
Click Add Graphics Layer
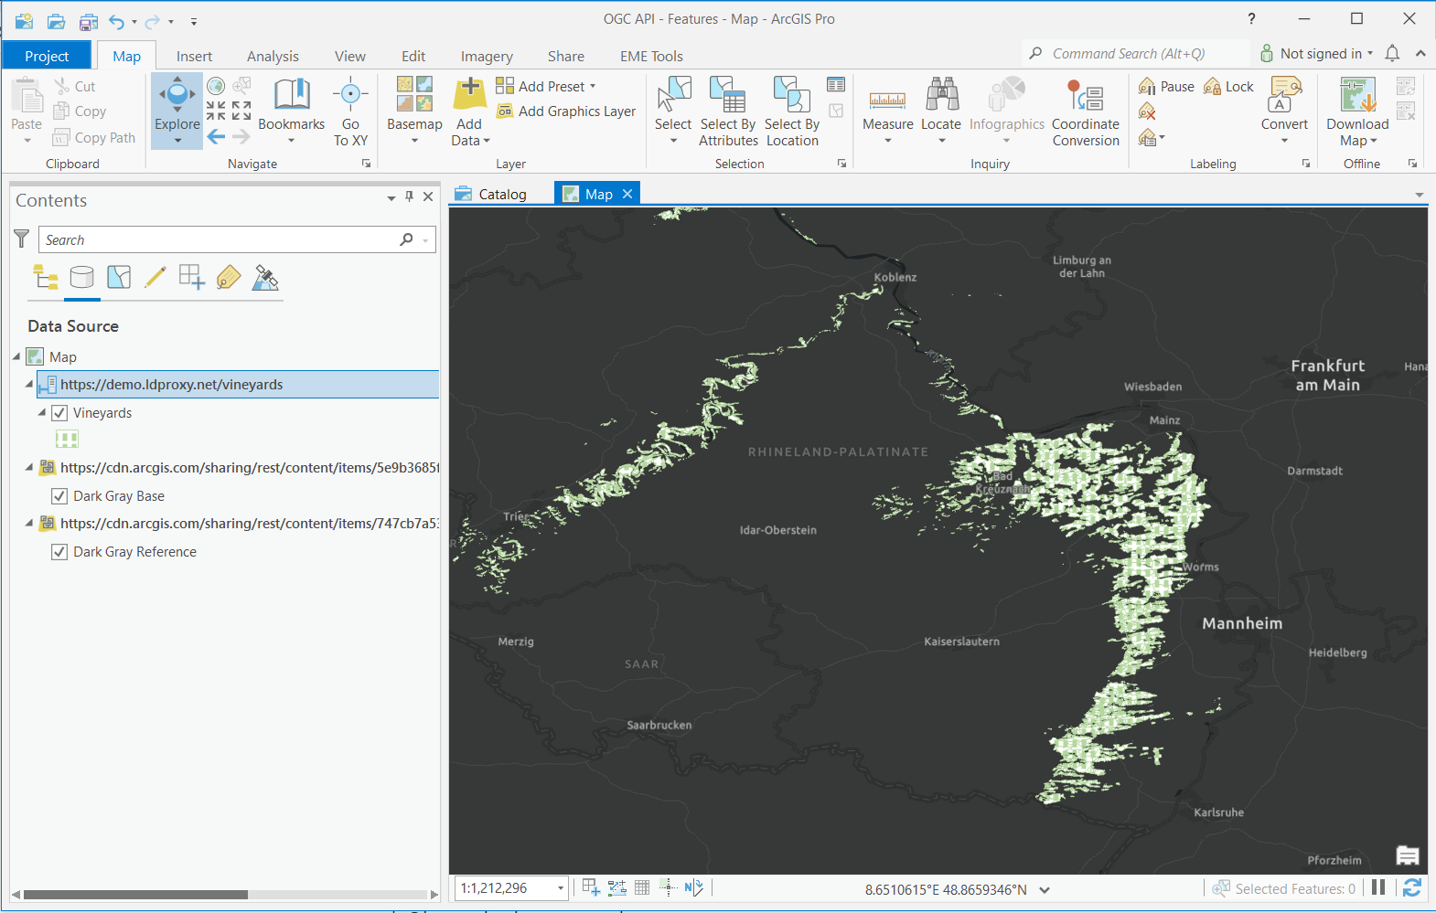click(x=566, y=111)
